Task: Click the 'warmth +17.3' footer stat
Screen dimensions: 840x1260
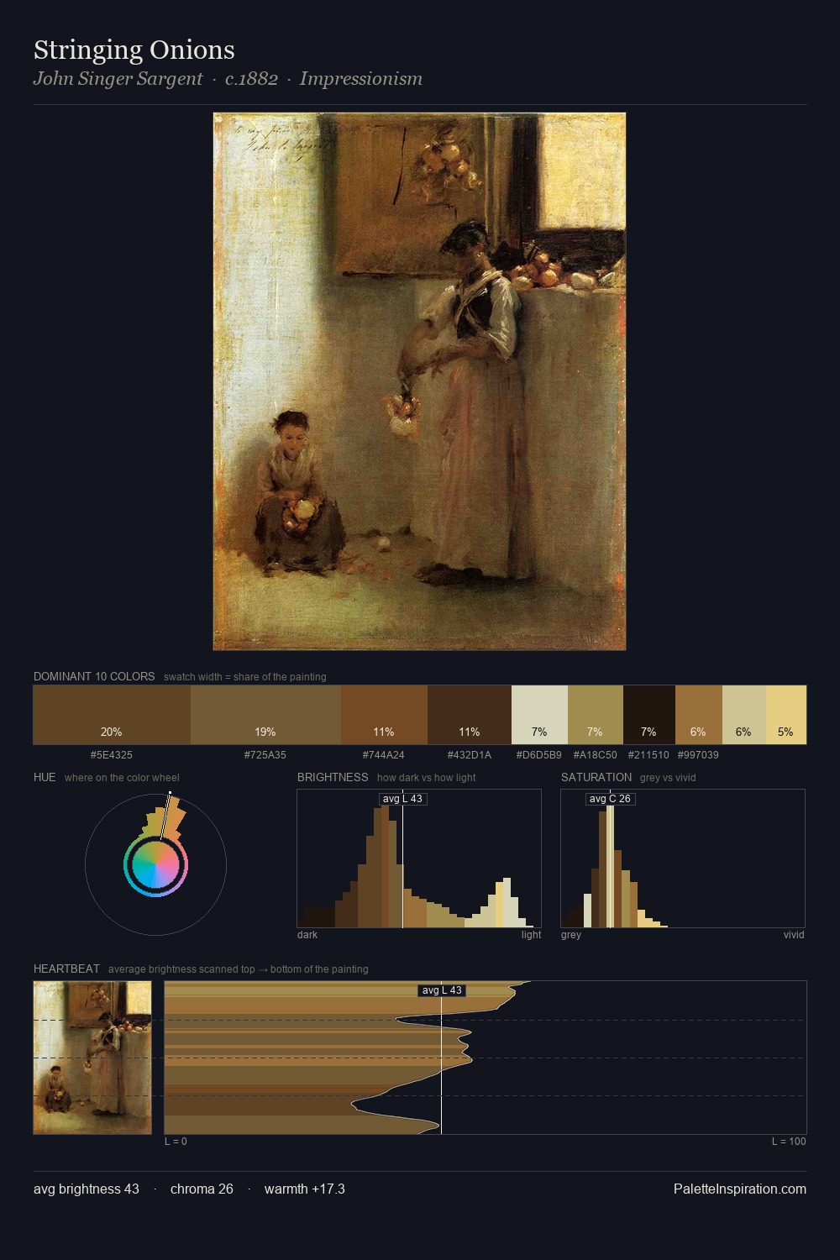Action: [x=305, y=1189]
